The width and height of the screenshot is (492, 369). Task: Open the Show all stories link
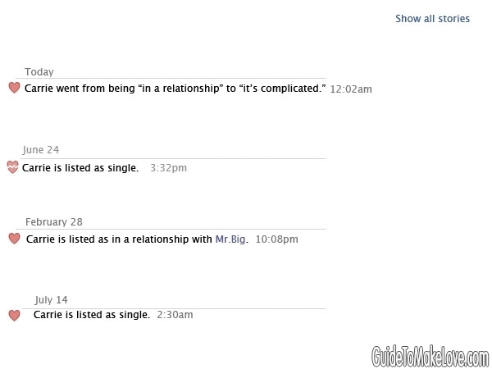point(432,19)
